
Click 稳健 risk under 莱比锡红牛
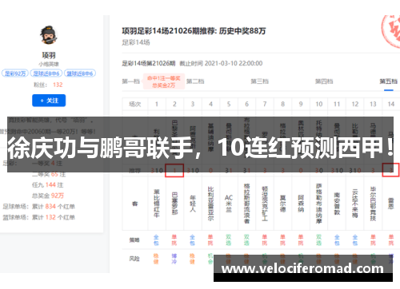156,259
